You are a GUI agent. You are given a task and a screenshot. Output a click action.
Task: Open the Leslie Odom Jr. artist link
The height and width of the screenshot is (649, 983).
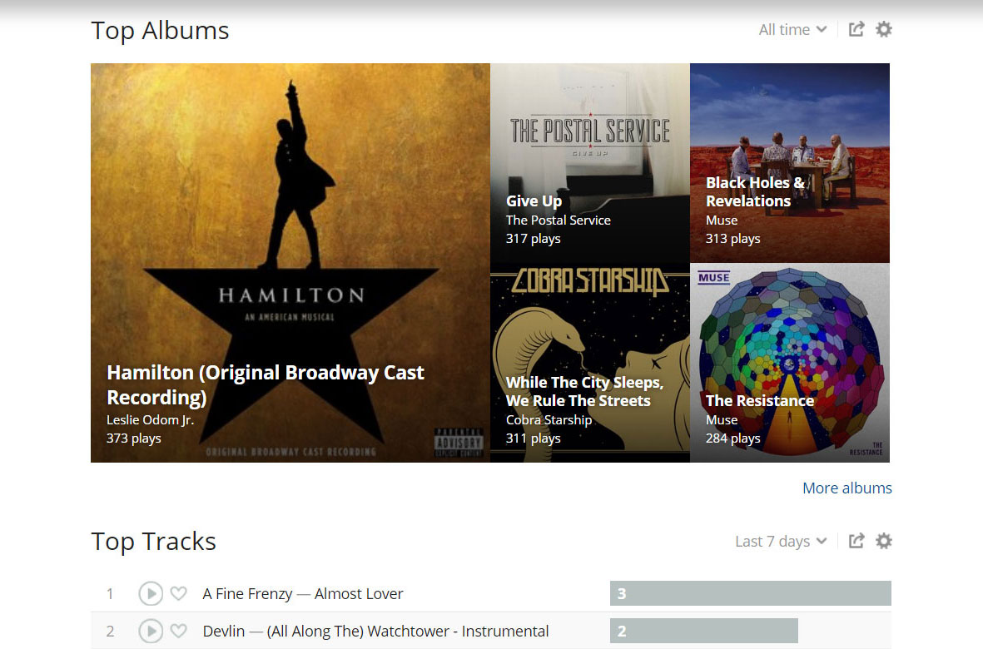150,420
